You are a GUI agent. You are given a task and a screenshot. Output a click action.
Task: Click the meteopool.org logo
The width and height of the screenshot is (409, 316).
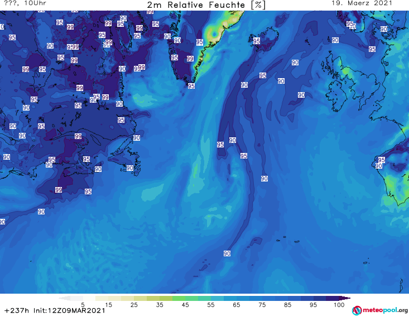(380, 310)
